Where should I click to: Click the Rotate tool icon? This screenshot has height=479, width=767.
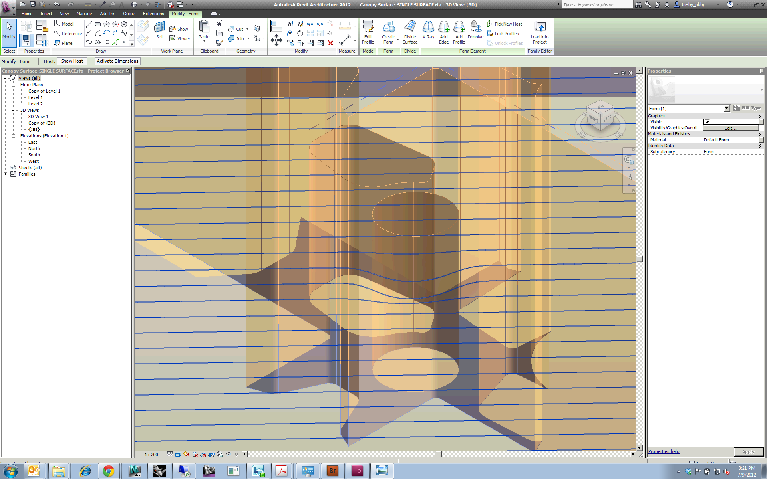coord(300,34)
